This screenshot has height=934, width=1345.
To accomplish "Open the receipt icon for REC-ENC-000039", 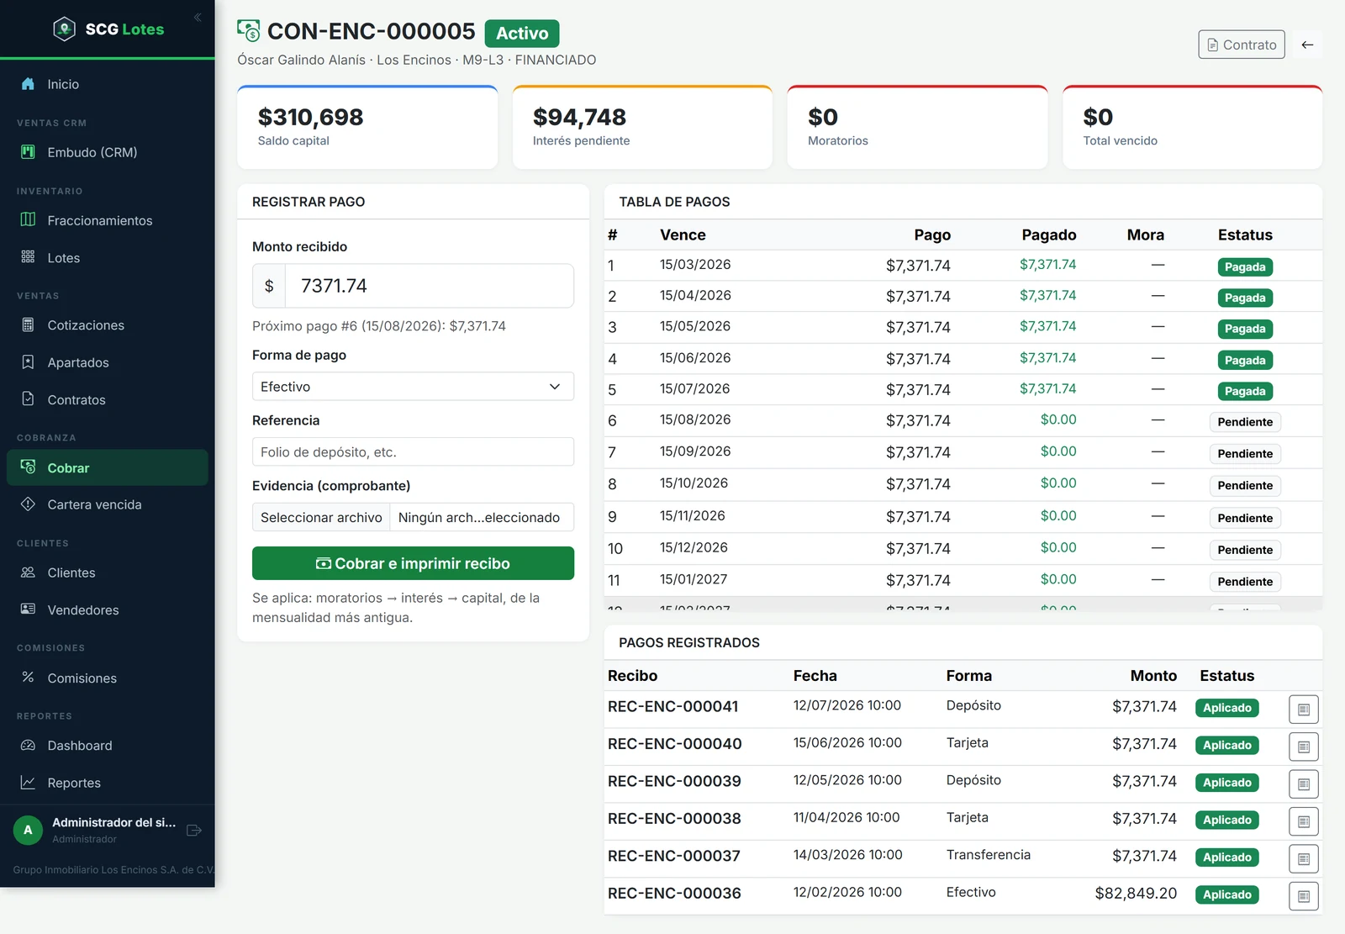I will click(x=1303, y=784).
